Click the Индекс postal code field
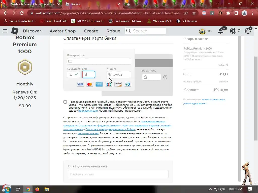This screenshot has height=193, width=258. 119,74
